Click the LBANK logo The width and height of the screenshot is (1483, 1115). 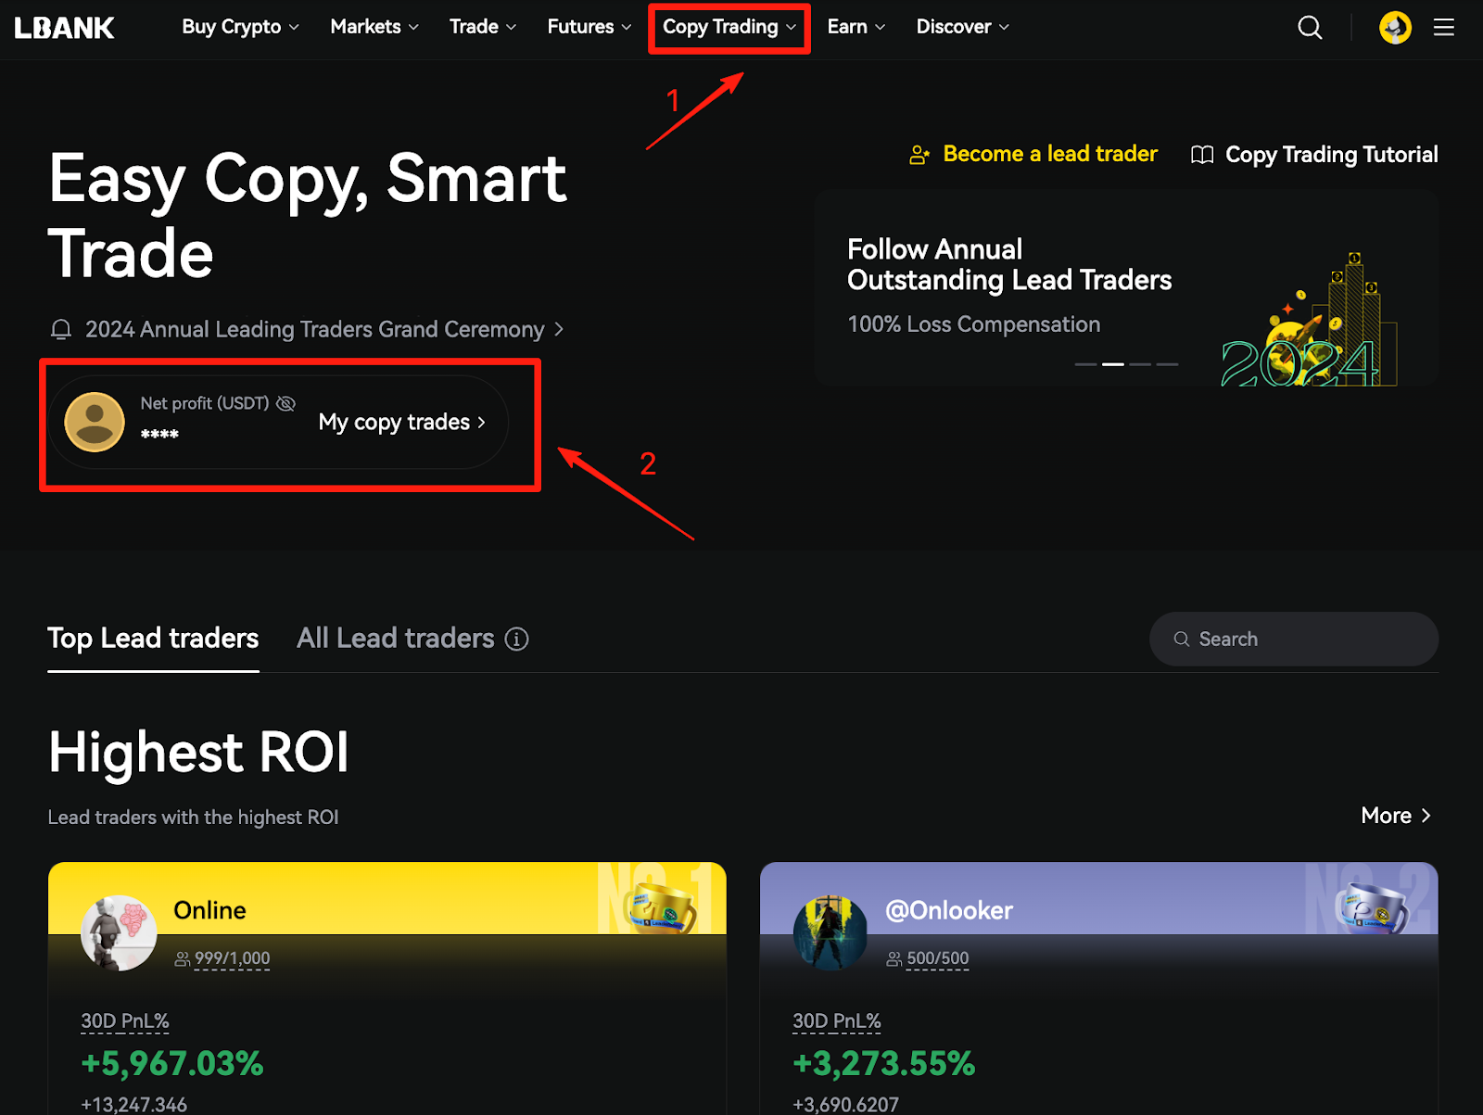(64, 28)
